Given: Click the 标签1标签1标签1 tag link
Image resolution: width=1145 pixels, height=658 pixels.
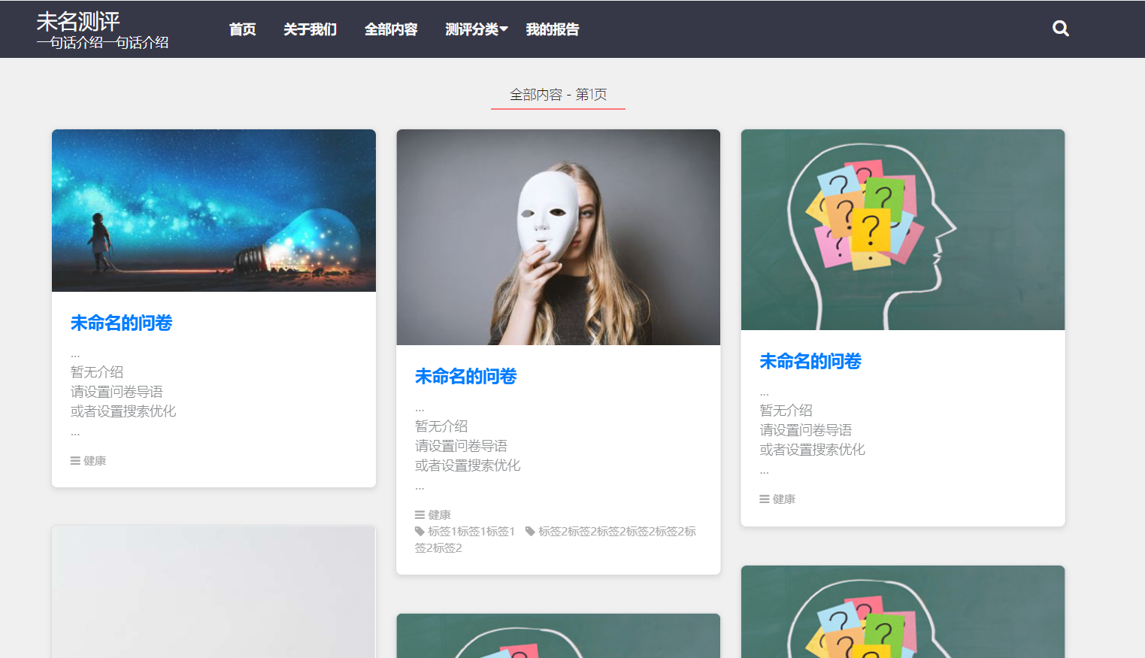Looking at the screenshot, I should pyautogui.click(x=471, y=532).
